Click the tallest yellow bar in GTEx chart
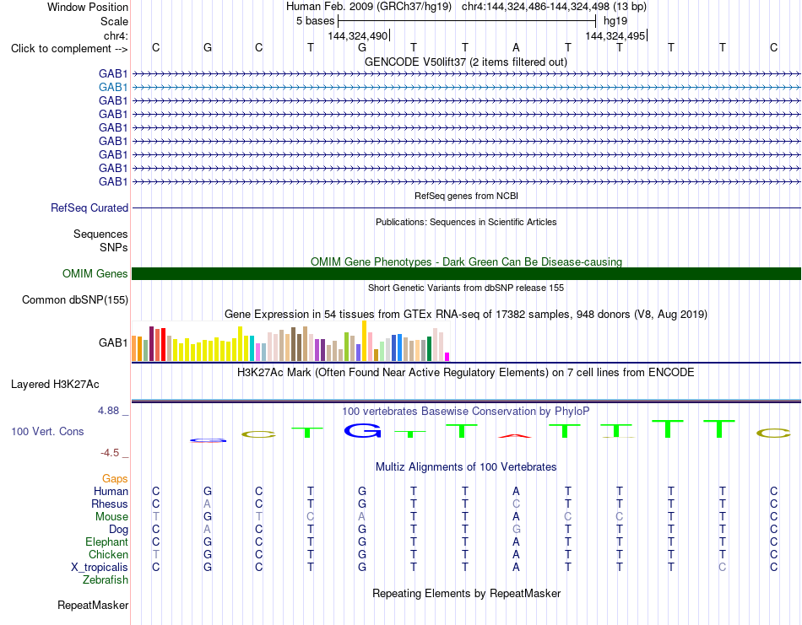 tap(364, 341)
